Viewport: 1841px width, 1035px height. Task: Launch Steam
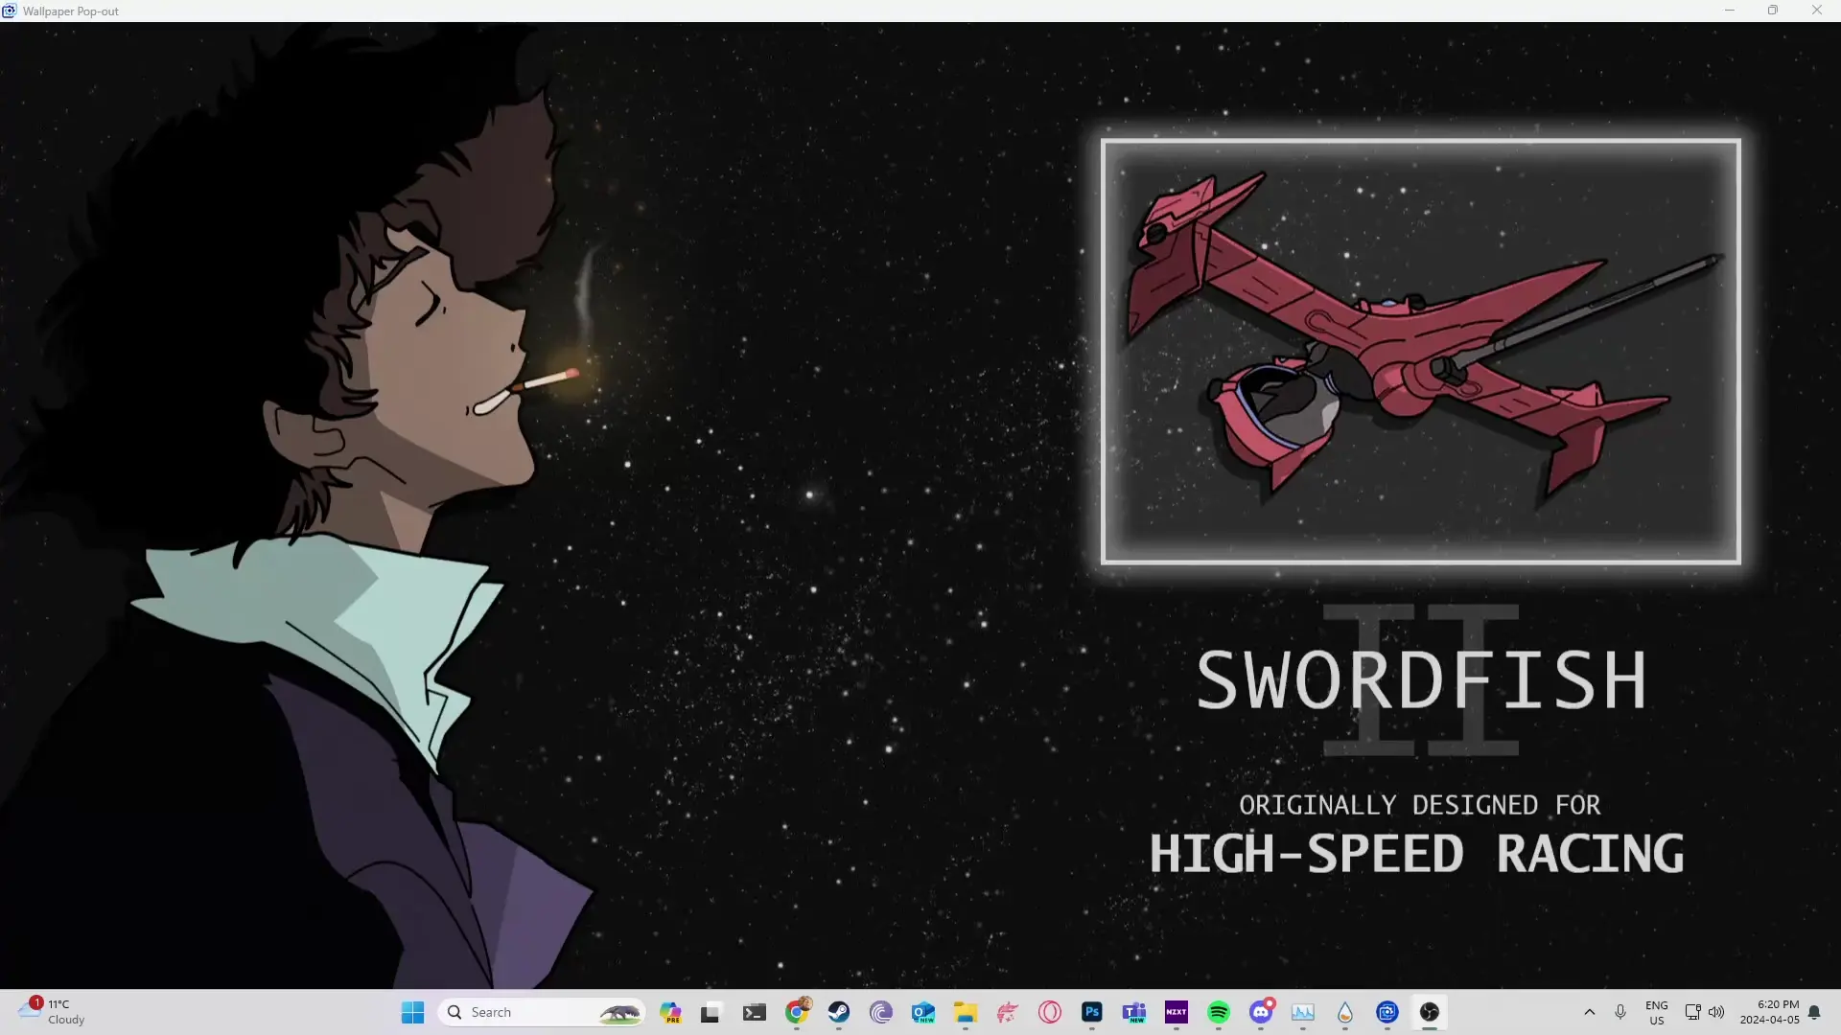point(839,1013)
